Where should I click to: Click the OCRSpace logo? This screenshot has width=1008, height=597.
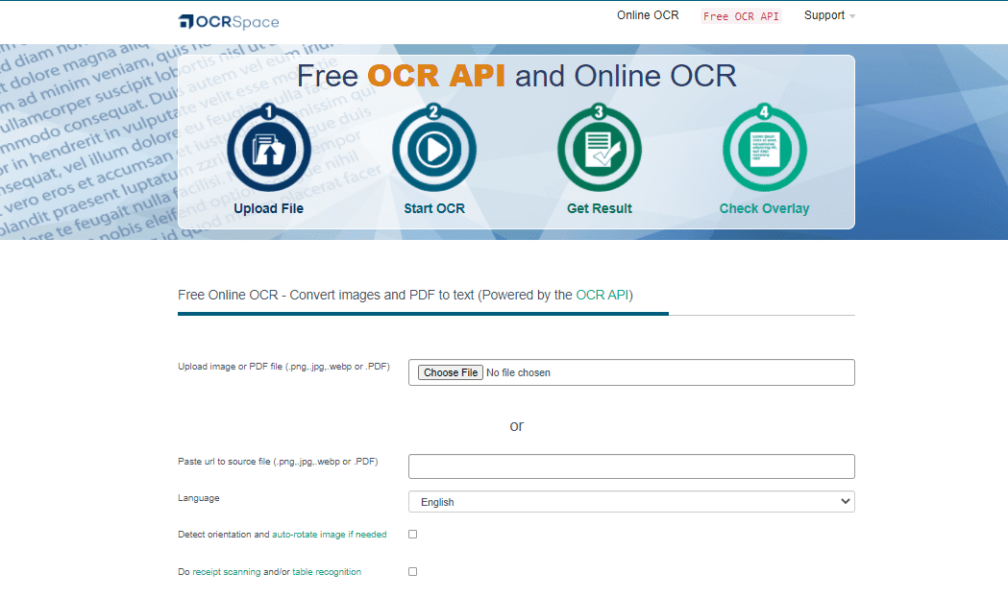(228, 22)
